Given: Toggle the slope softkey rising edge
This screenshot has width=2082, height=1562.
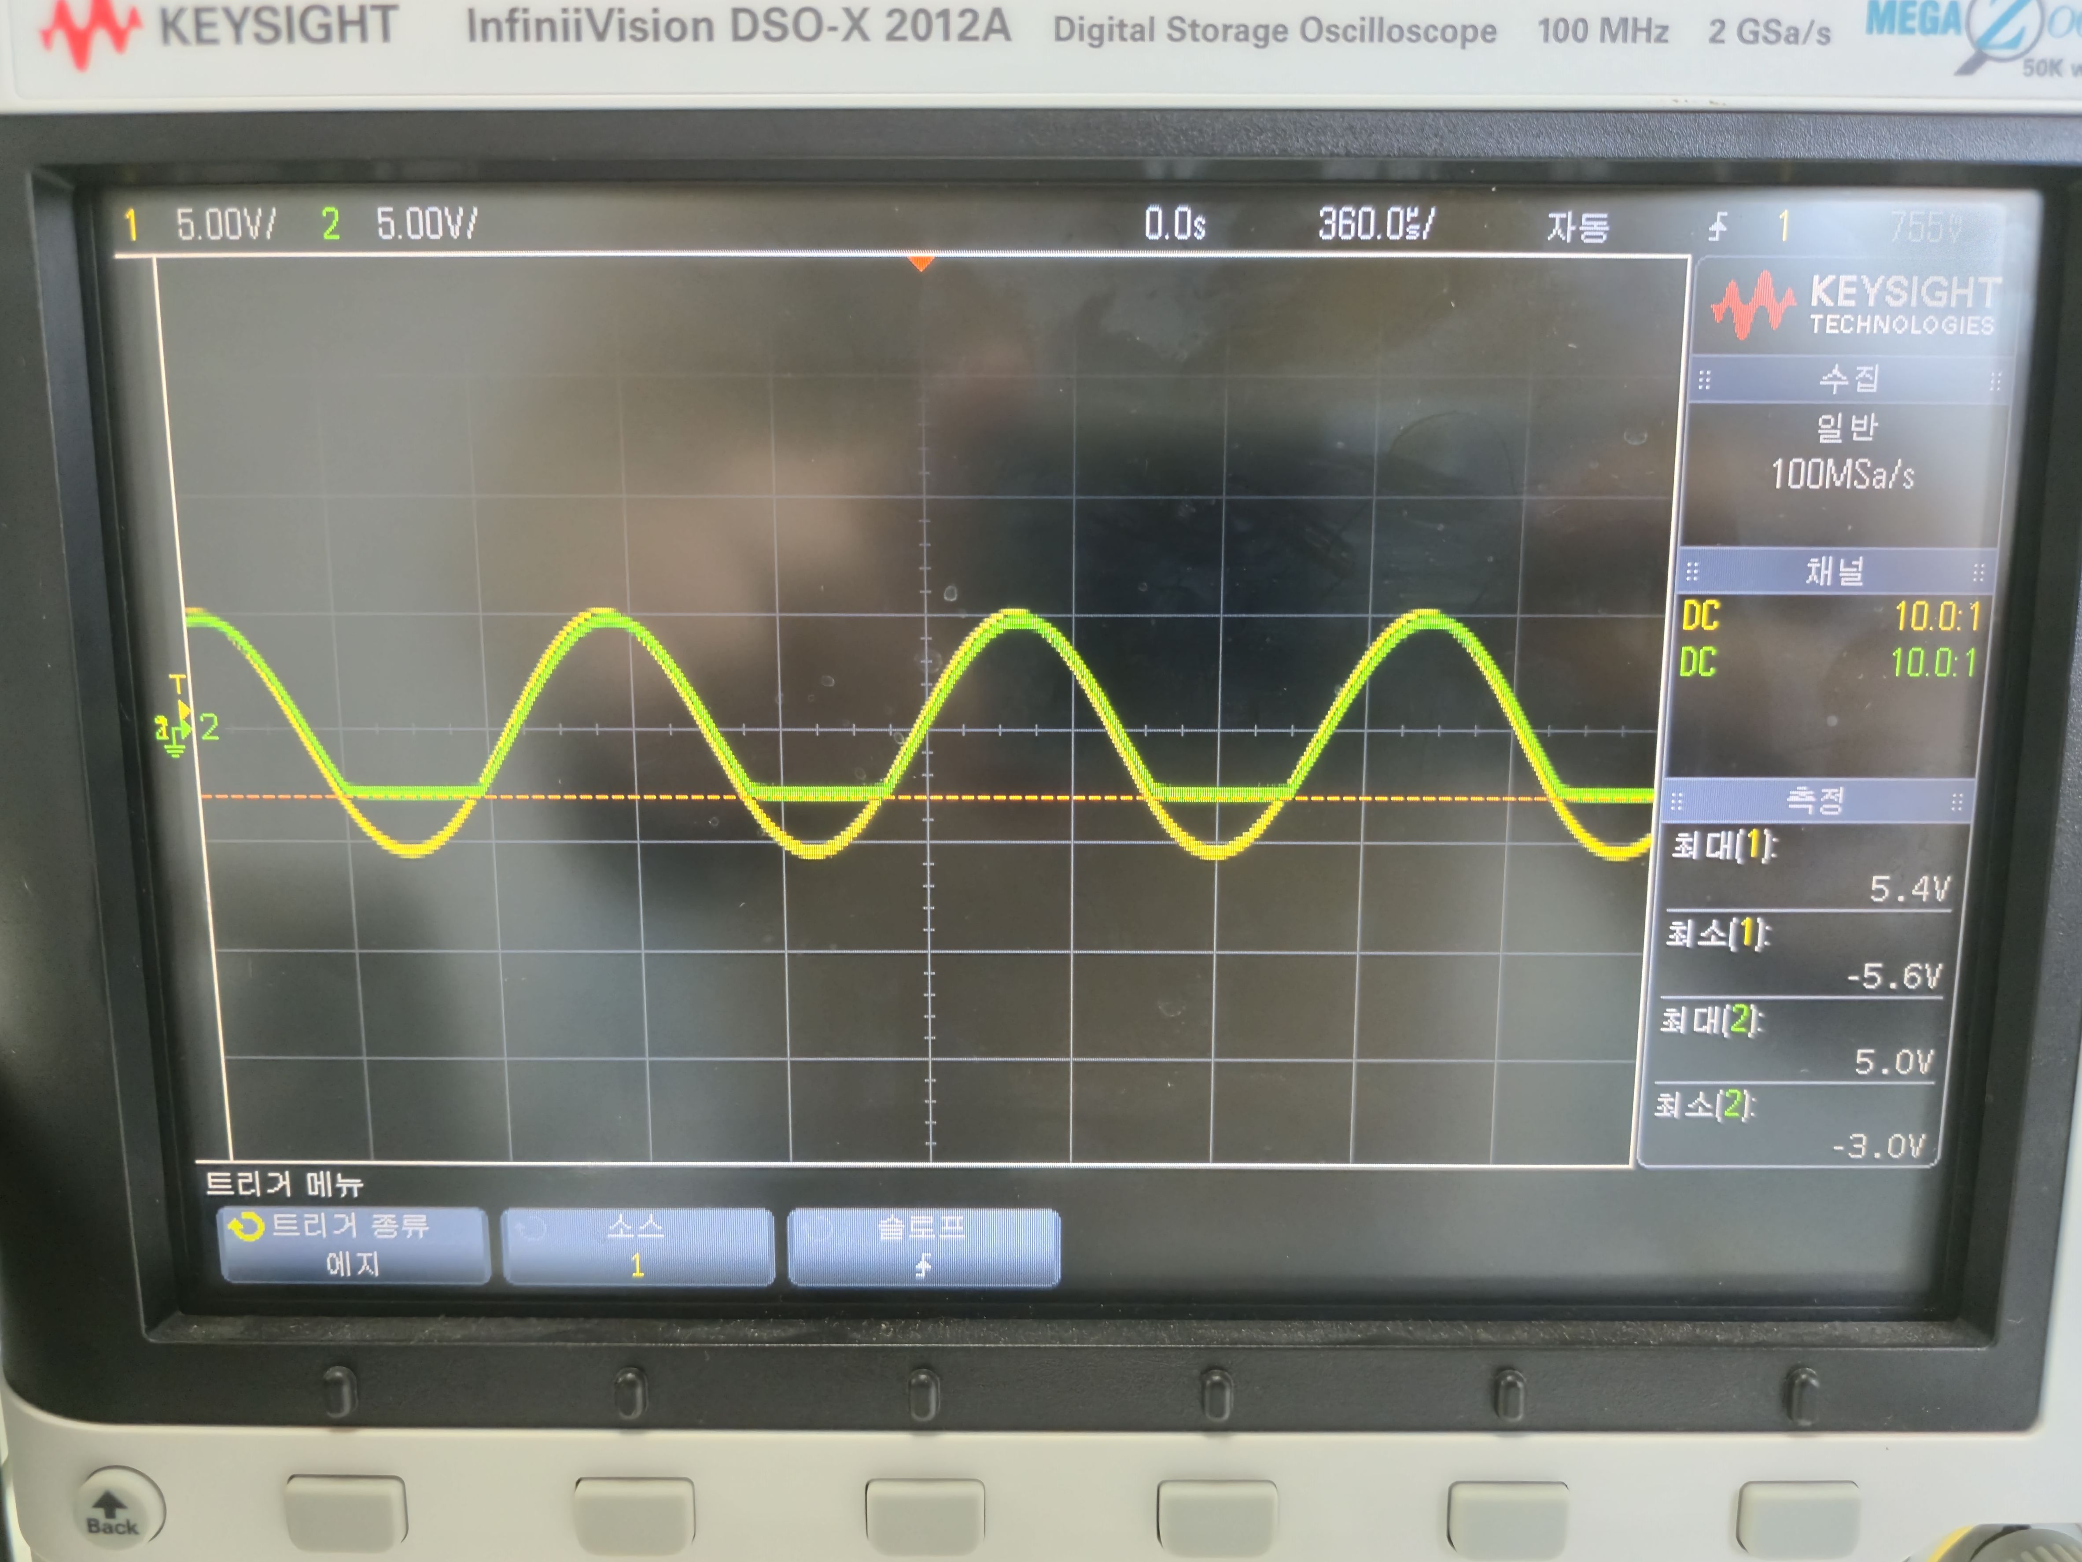Looking at the screenshot, I should point(922,1247).
